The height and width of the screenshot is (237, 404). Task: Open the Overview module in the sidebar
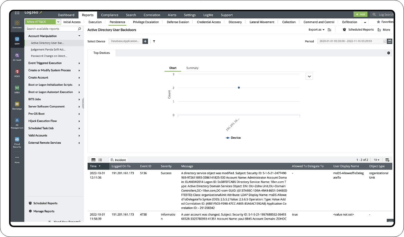17,24
